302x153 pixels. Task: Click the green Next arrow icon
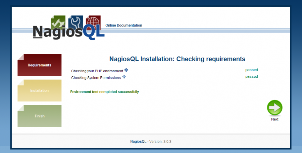tap(274, 108)
